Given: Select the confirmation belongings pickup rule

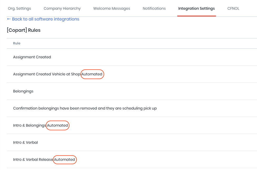Looking at the screenshot, I should click(85, 108).
